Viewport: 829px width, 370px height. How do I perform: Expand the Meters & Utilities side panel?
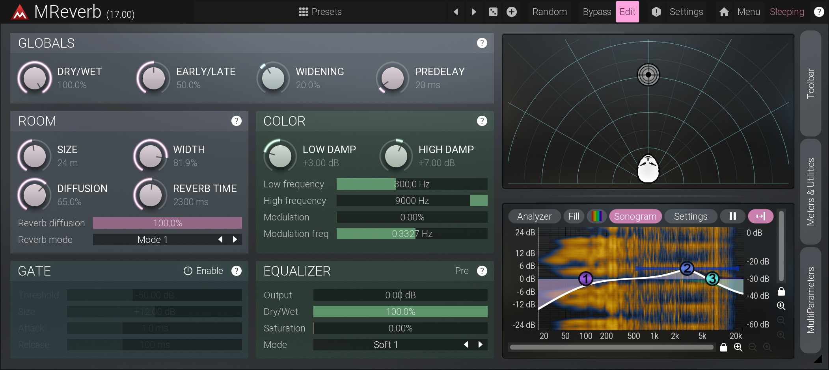pyautogui.click(x=810, y=192)
